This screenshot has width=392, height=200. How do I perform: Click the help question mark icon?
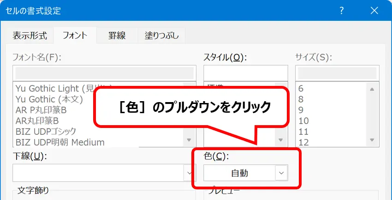341,11
